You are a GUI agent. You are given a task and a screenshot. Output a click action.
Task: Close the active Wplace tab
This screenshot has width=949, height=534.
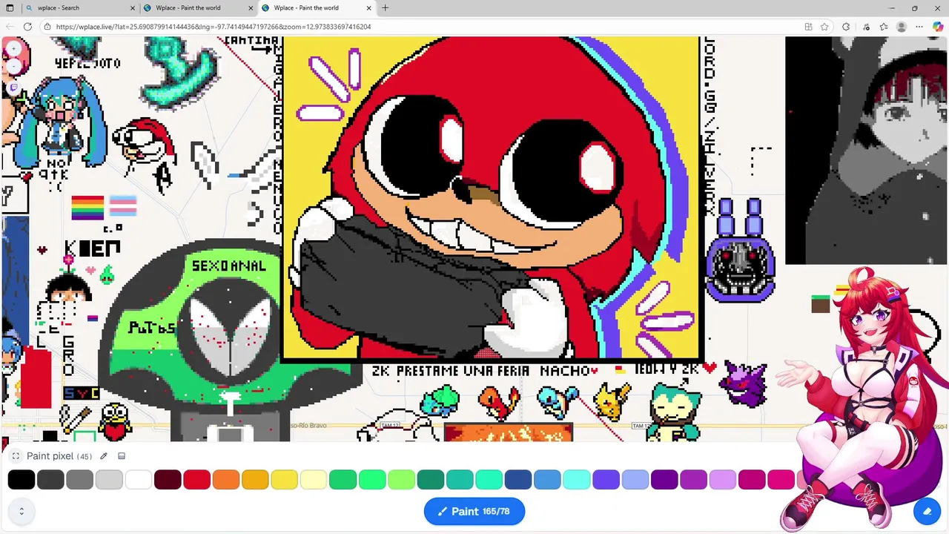pyautogui.click(x=369, y=8)
